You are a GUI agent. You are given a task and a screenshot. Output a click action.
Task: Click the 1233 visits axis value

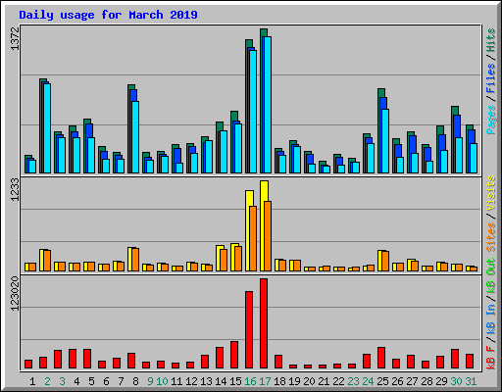tap(15, 189)
